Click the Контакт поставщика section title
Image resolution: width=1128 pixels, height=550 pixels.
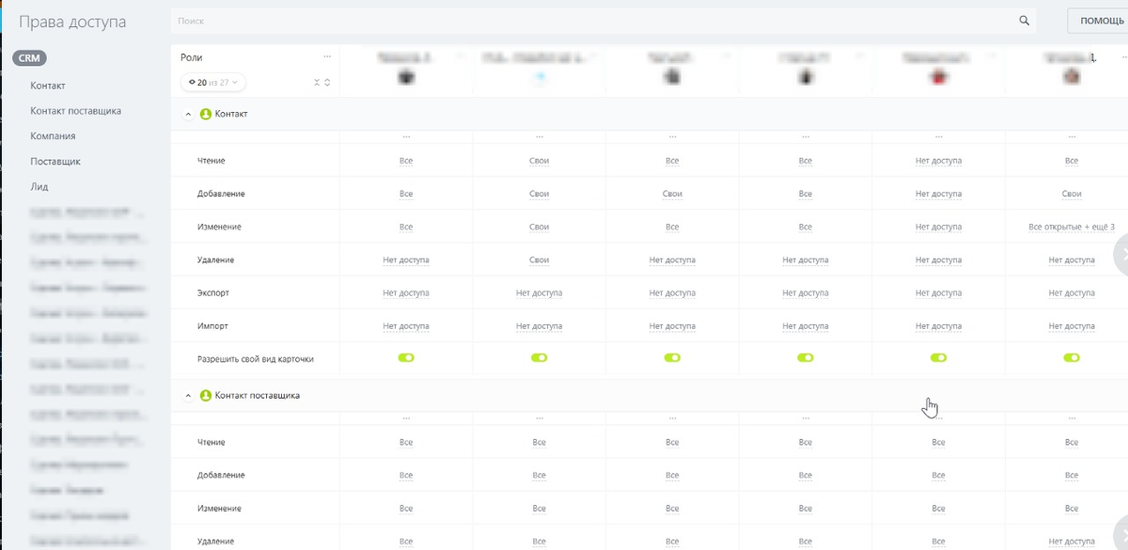(258, 396)
